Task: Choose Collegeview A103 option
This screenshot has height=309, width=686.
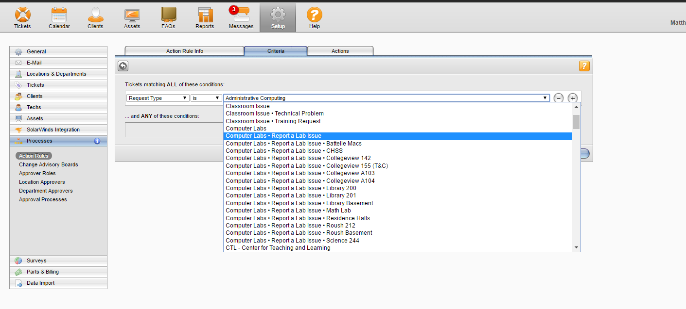Action: click(398, 173)
